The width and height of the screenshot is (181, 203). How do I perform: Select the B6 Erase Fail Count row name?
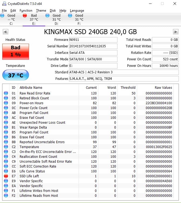click(32, 137)
